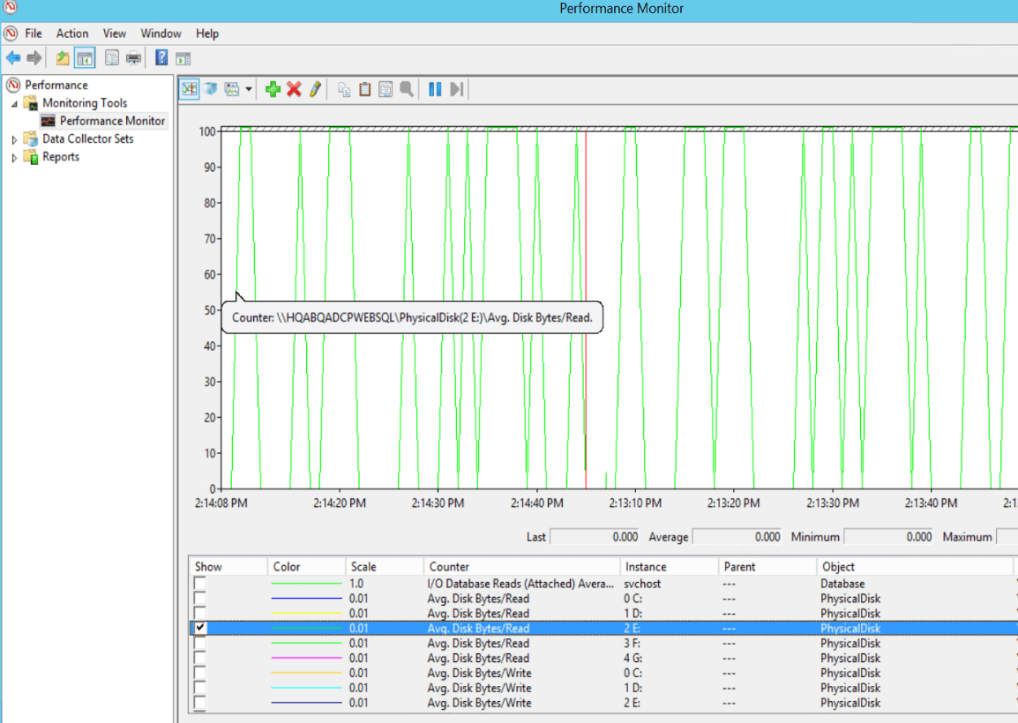Delete selected counter with red X icon

pyautogui.click(x=294, y=89)
